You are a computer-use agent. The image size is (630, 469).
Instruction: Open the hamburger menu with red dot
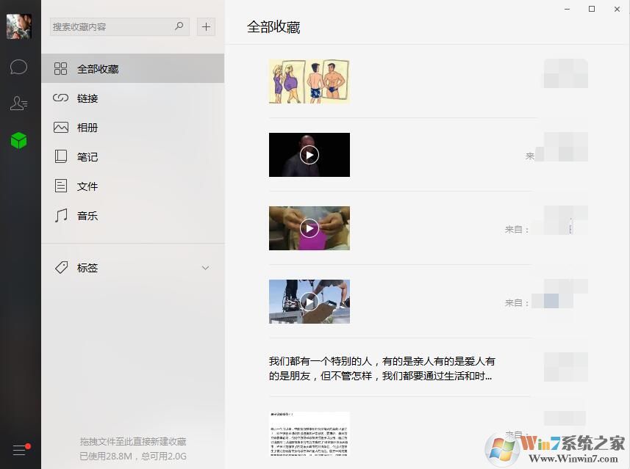[20, 450]
